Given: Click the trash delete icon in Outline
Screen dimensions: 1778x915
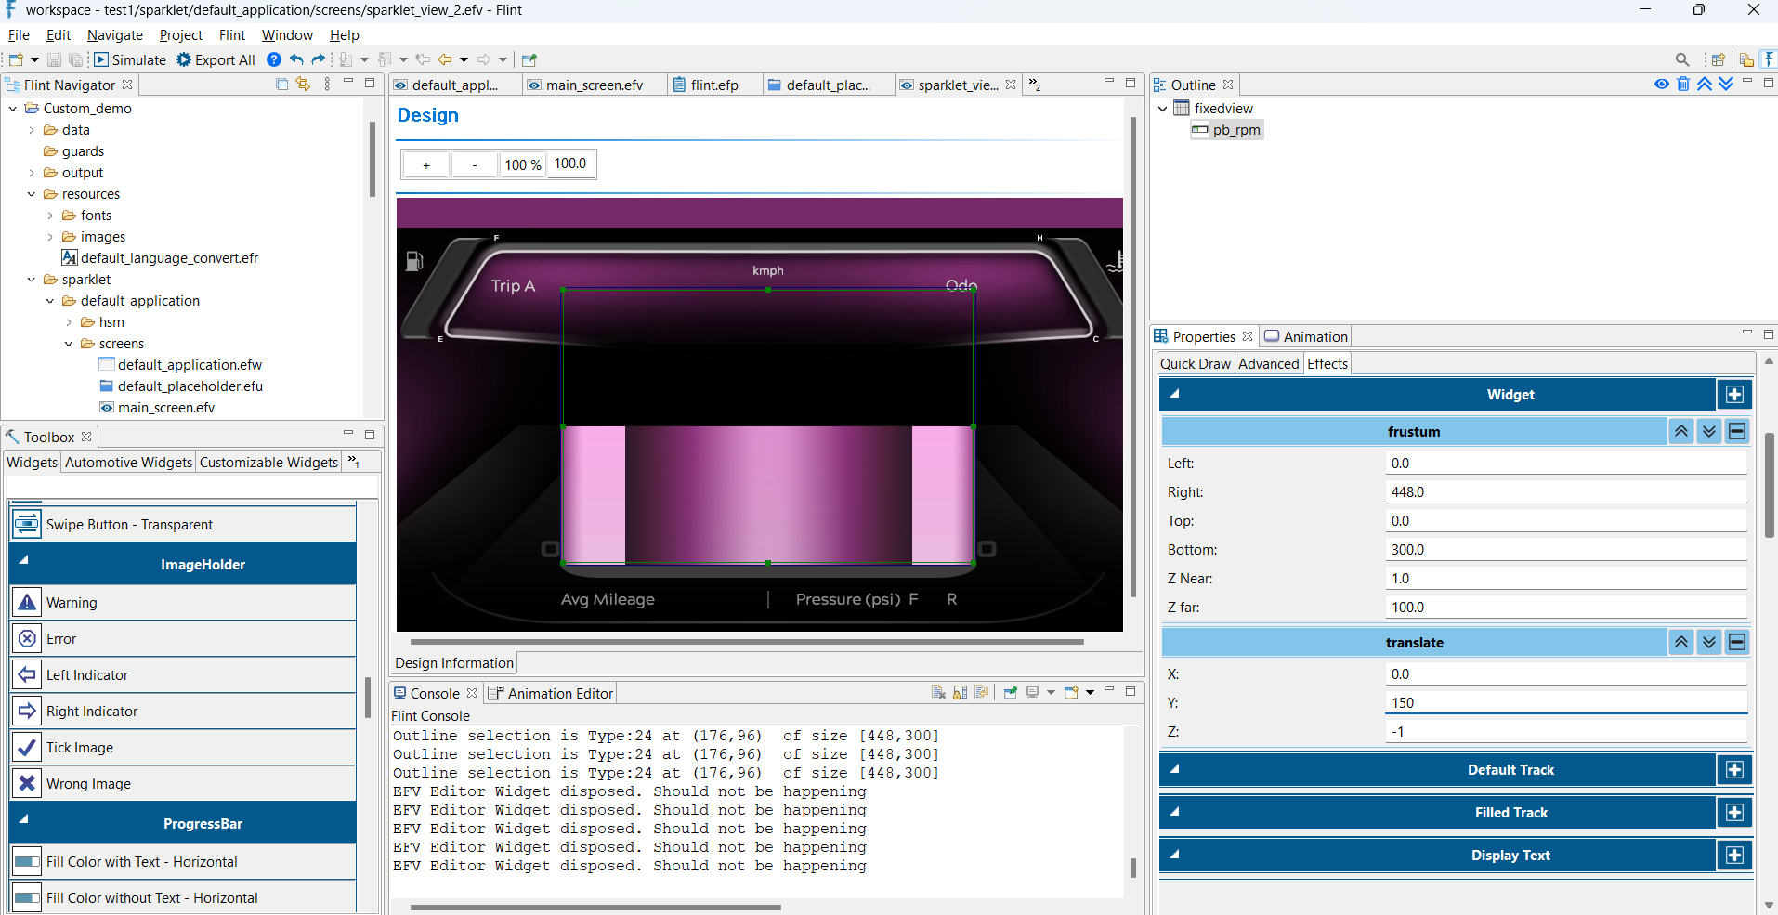Looking at the screenshot, I should click(x=1683, y=85).
